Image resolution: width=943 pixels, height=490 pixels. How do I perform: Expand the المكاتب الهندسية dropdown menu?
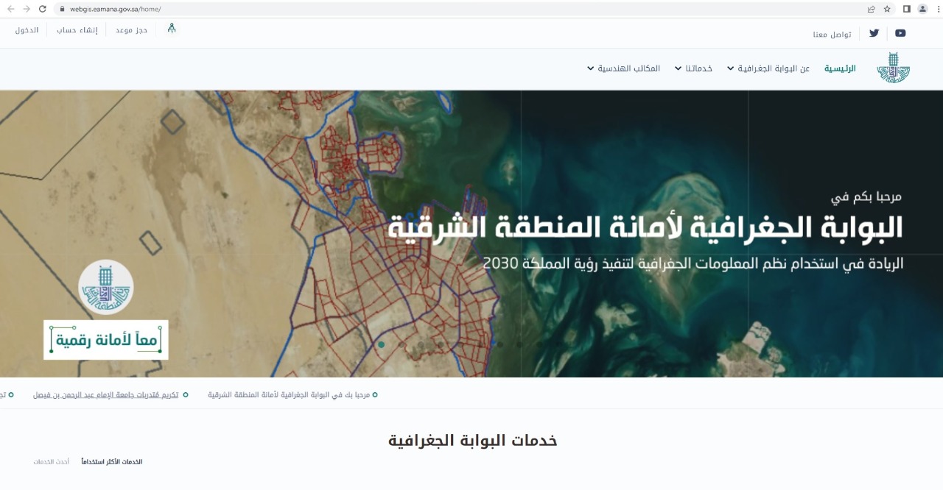(x=623, y=68)
